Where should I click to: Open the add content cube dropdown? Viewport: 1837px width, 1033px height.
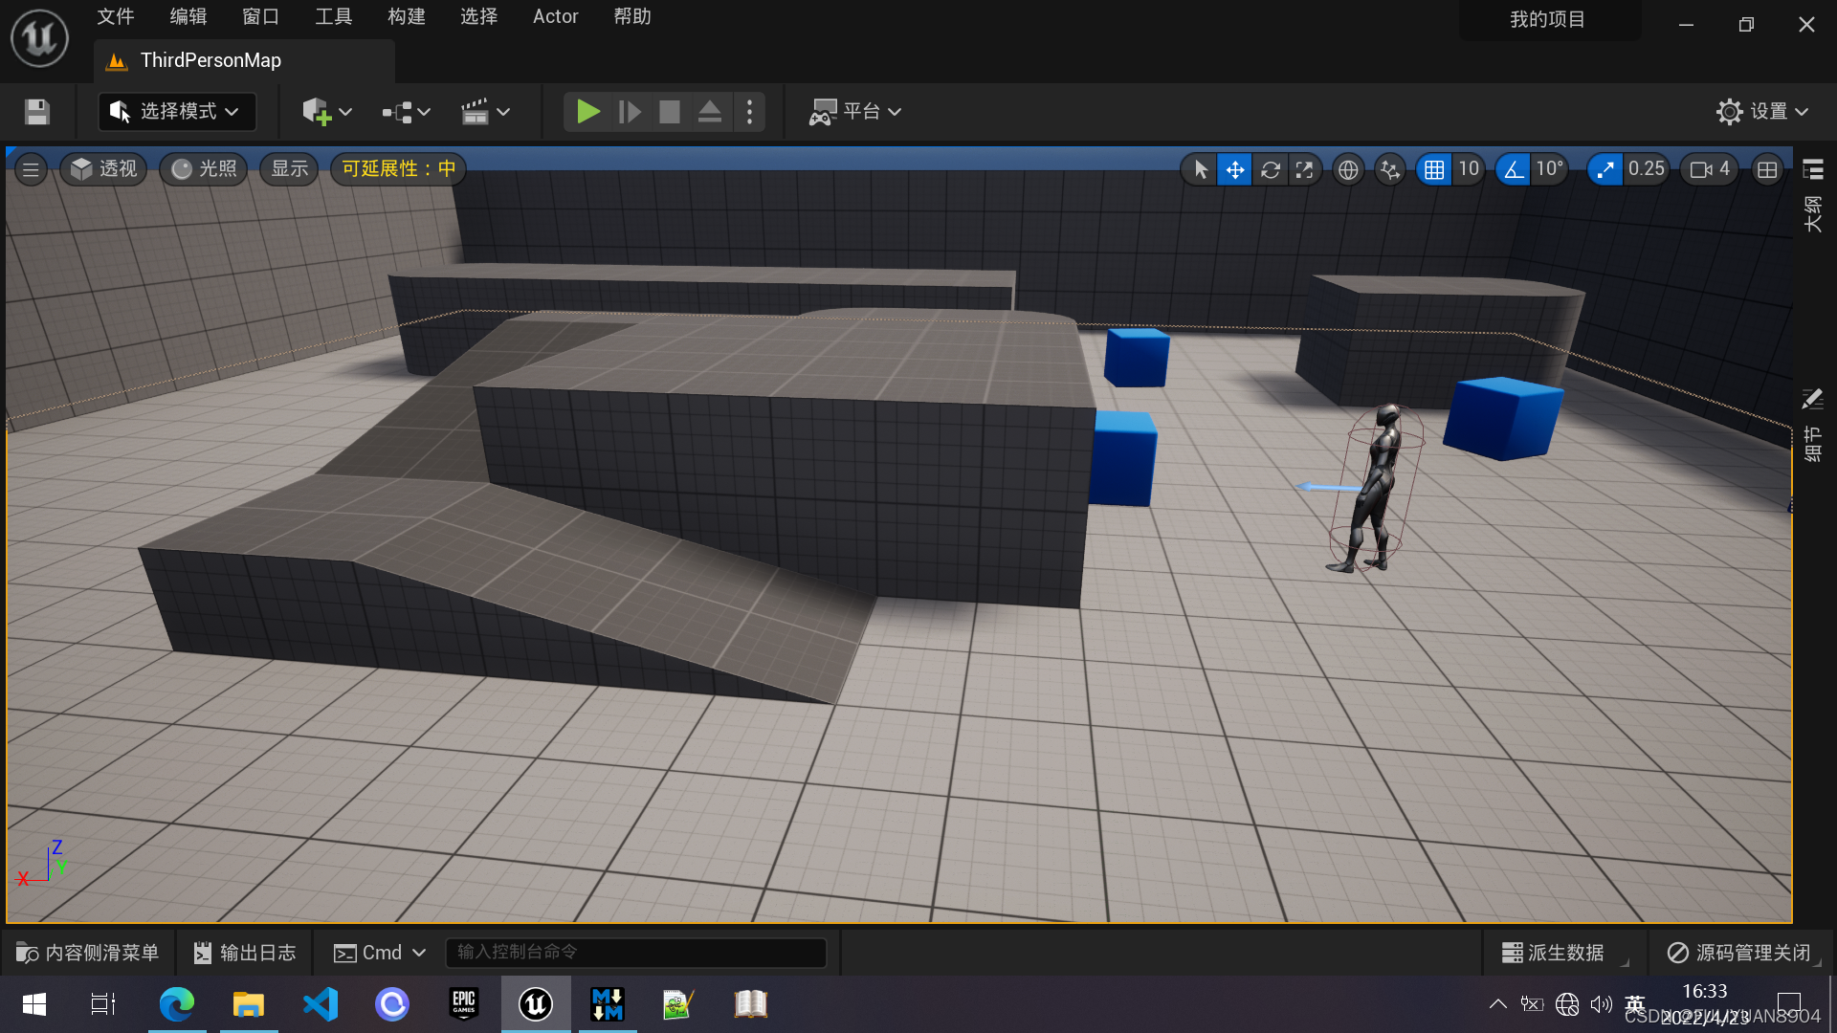(327, 112)
